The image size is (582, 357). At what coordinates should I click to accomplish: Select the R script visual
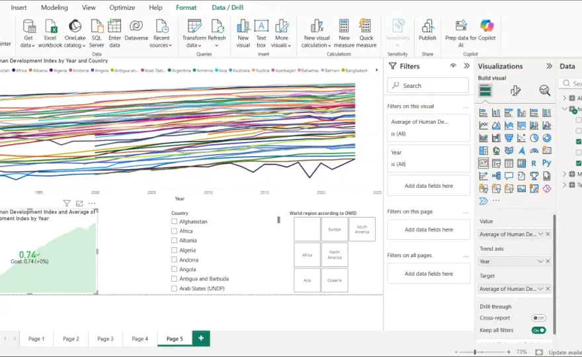534,163
